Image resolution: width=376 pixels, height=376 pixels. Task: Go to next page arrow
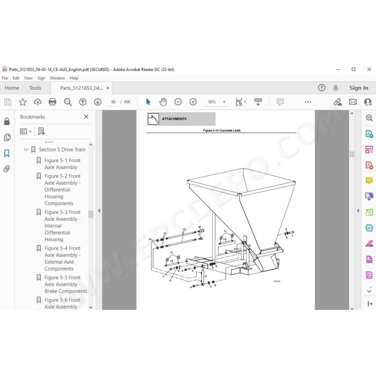[98, 102]
